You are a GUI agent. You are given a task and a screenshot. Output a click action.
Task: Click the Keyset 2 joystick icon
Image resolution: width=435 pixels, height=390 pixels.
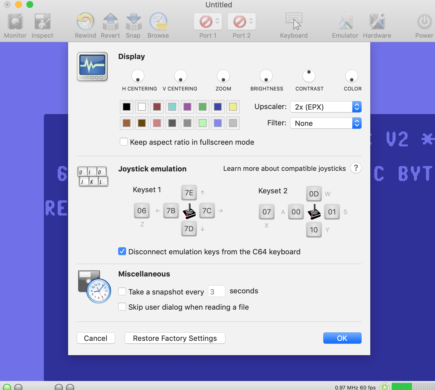coord(314,212)
